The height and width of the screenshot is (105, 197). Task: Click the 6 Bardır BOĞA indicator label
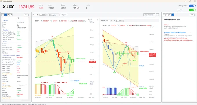coord(83,84)
